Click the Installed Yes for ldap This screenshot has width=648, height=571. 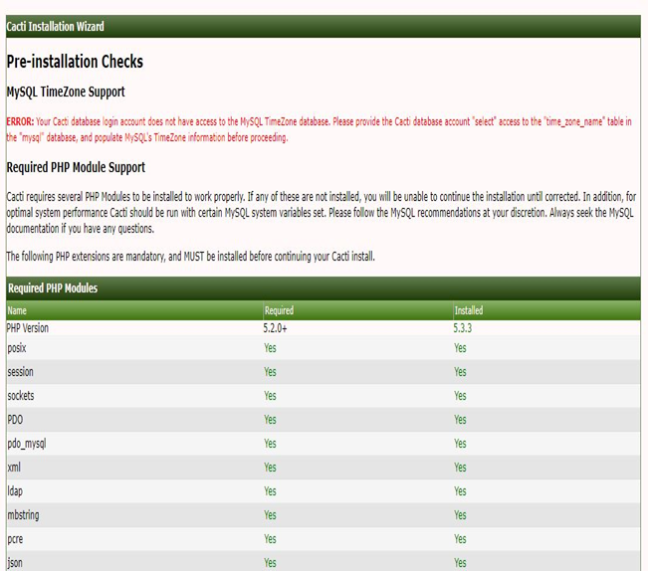click(x=461, y=491)
